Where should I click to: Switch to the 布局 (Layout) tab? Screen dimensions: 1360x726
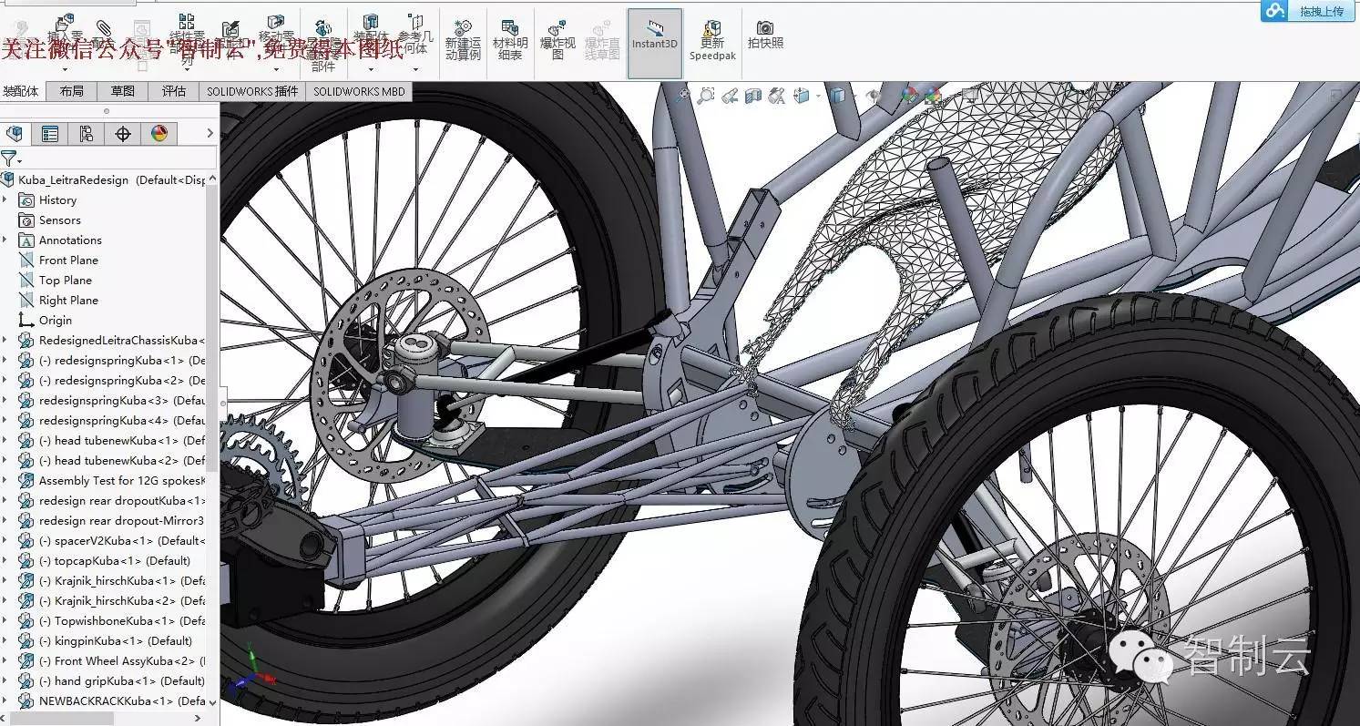click(72, 91)
